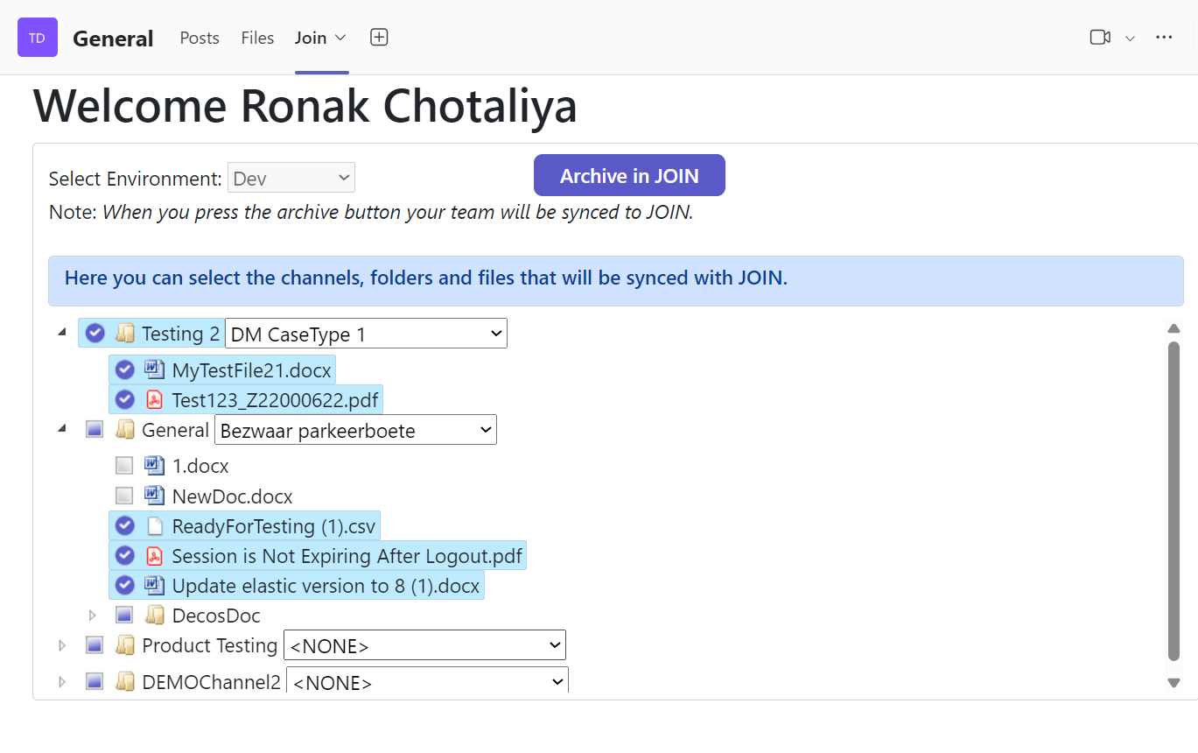Add a new tab with plus icon

click(x=379, y=38)
